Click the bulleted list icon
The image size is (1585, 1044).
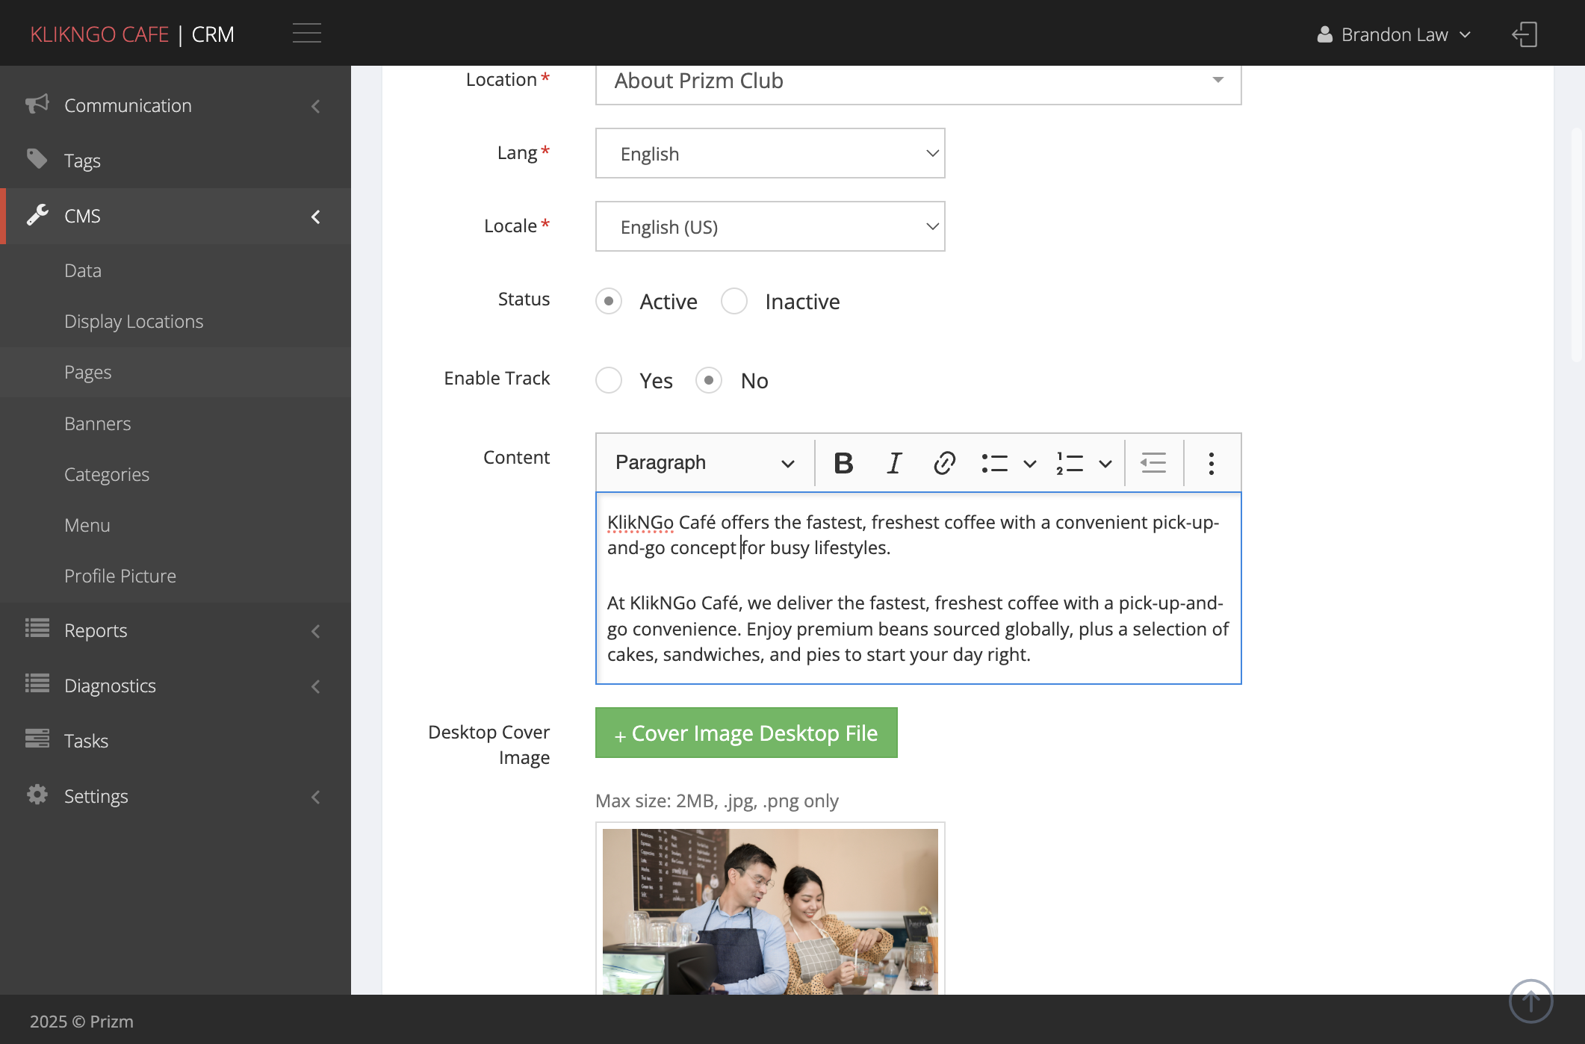click(x=995, y=463)
